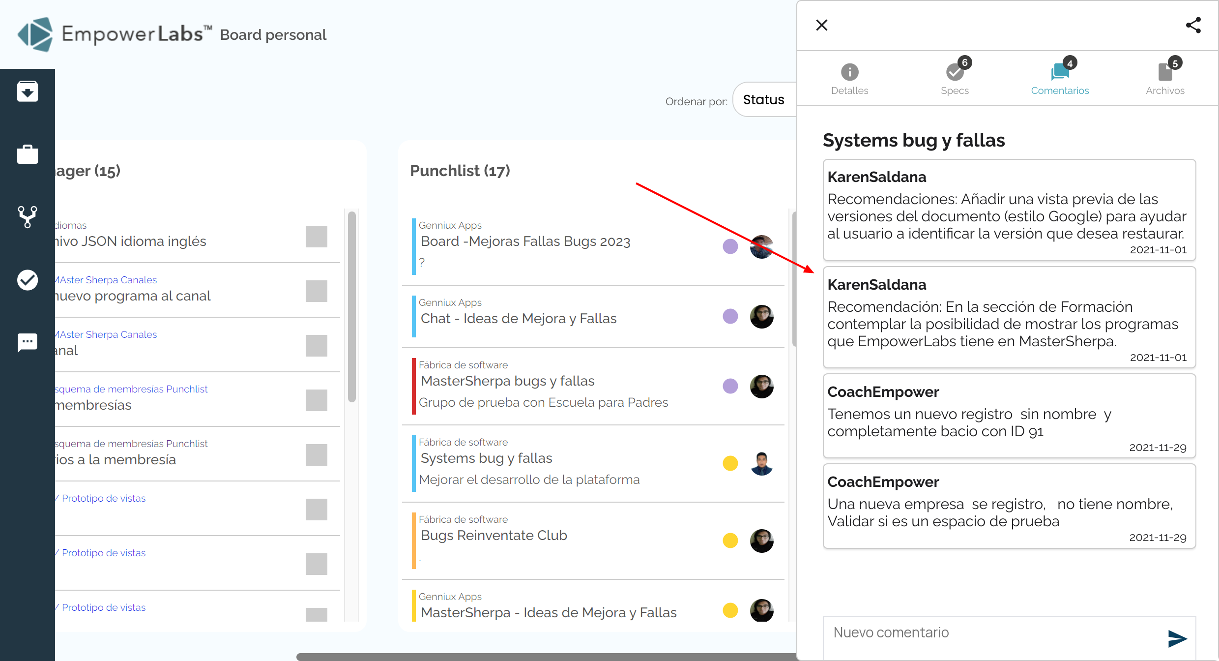The height and width of the screenshot is (661, 1219).
Task: Open Systems bug y fallas card
Action: [593, 463]
